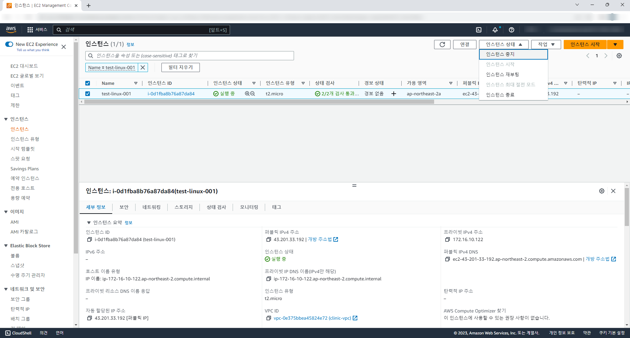Open AMI 카탈로그 sidebar link

coord(24,232)
